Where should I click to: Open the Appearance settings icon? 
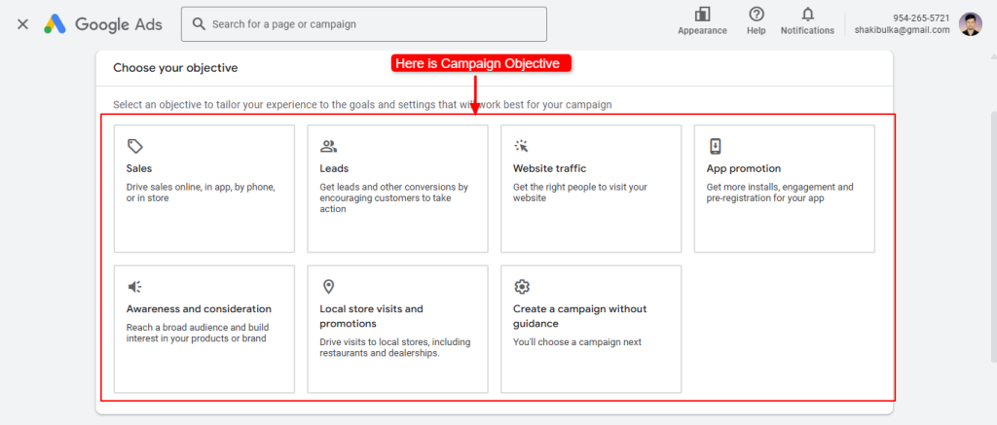pyautogui.click(x=702, y=15)
